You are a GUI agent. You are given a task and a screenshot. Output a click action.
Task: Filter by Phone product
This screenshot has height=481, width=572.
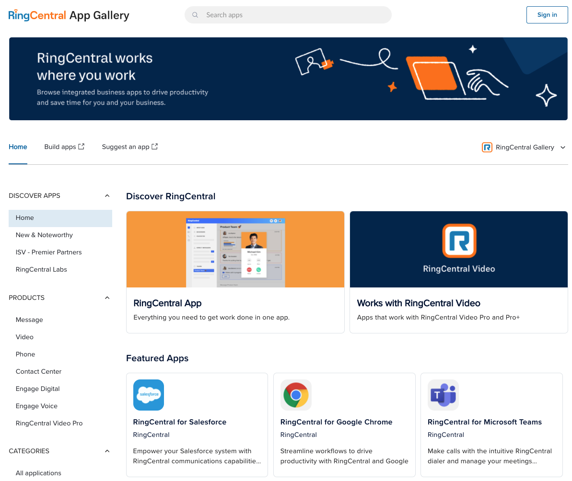[25, 354]
